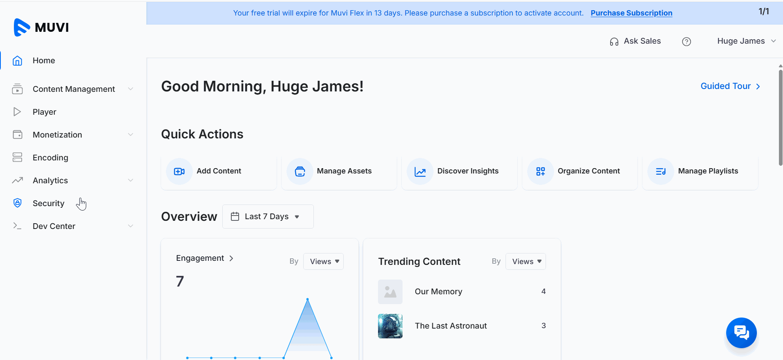Click the Muvi logo
Screen dimensions: 783x360
click(x=41, y=27)
